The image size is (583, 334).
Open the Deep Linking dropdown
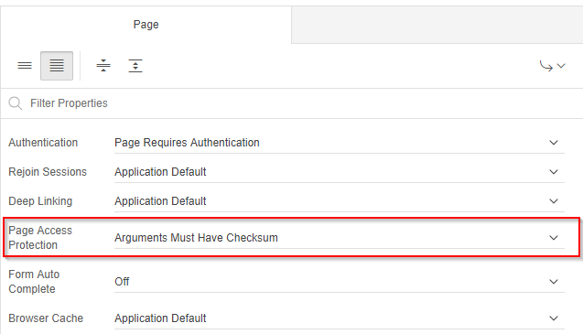pyautogui.click(x=340, y=201)
